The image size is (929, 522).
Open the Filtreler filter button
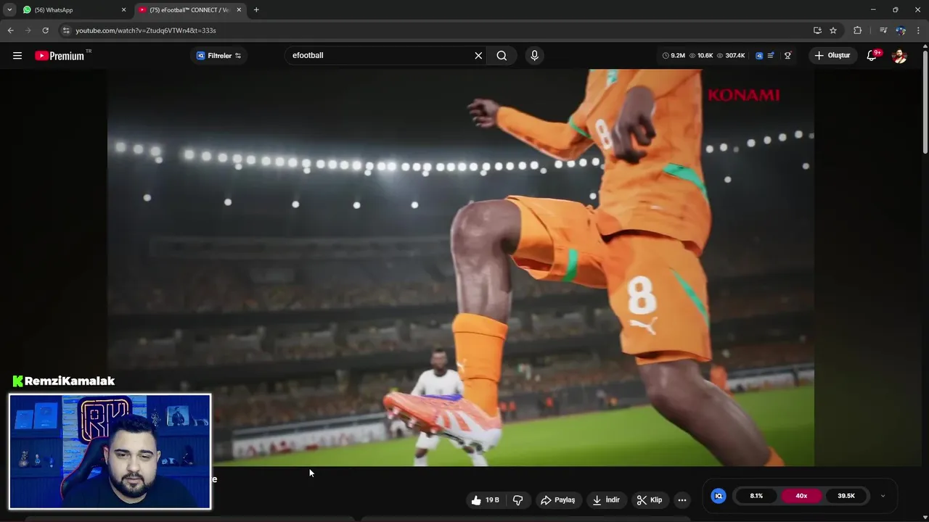(219, 56)
